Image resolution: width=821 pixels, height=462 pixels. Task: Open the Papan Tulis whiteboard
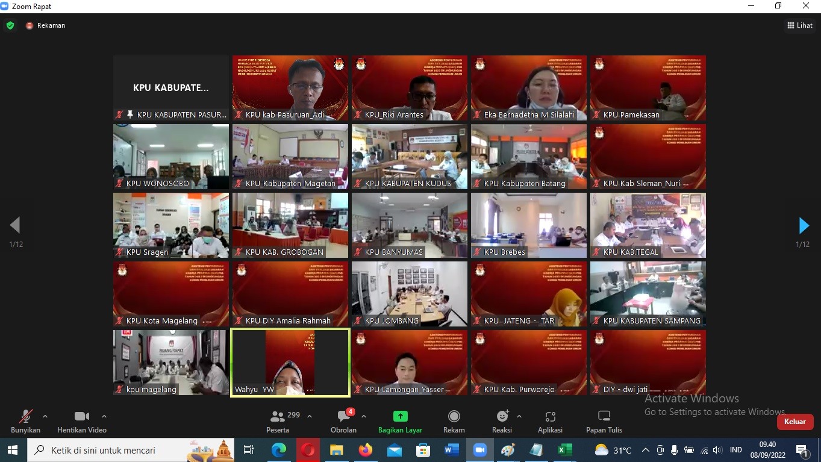604,421
